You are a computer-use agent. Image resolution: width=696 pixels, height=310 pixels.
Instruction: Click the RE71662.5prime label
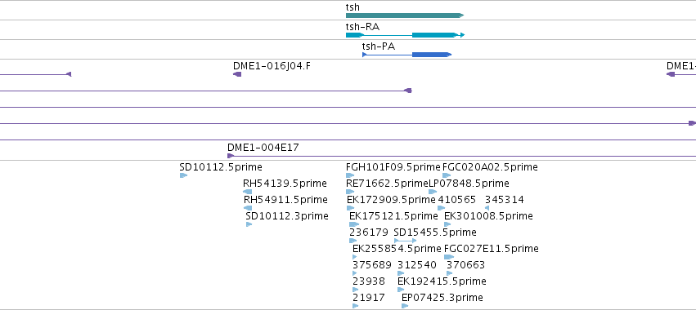click(387, 184)
